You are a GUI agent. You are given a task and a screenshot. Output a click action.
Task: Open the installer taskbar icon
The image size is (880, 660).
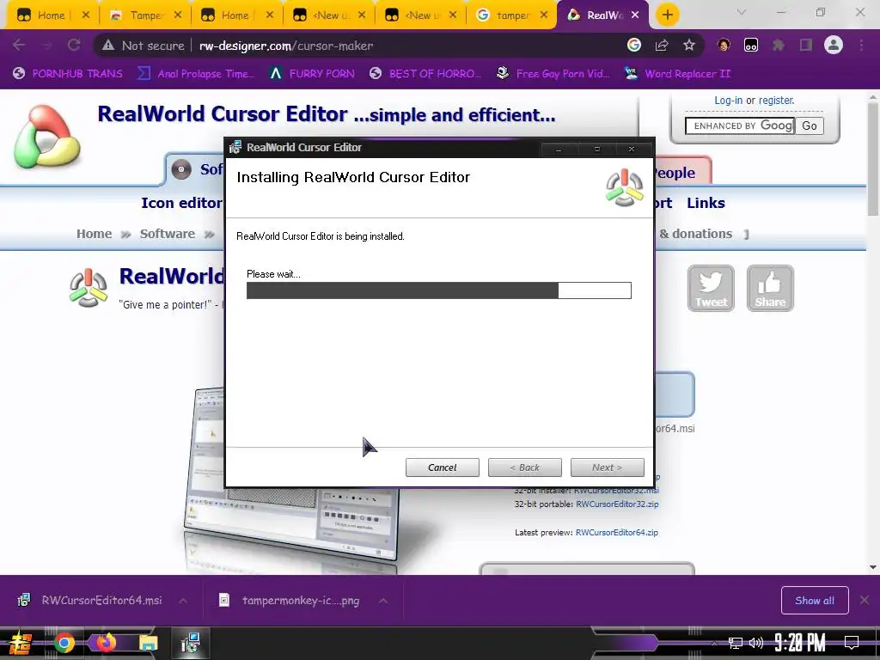point(191,643)
